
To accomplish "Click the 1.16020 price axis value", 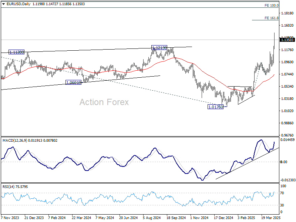I will point(287,26).
